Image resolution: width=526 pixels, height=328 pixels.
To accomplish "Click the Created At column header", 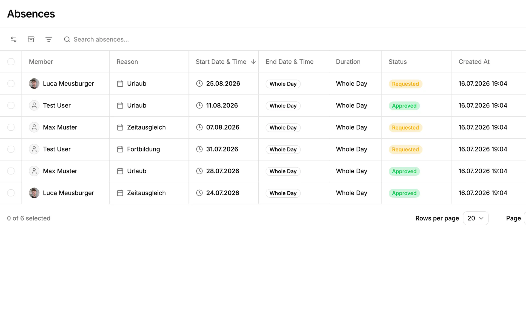I will pos(474,62).
